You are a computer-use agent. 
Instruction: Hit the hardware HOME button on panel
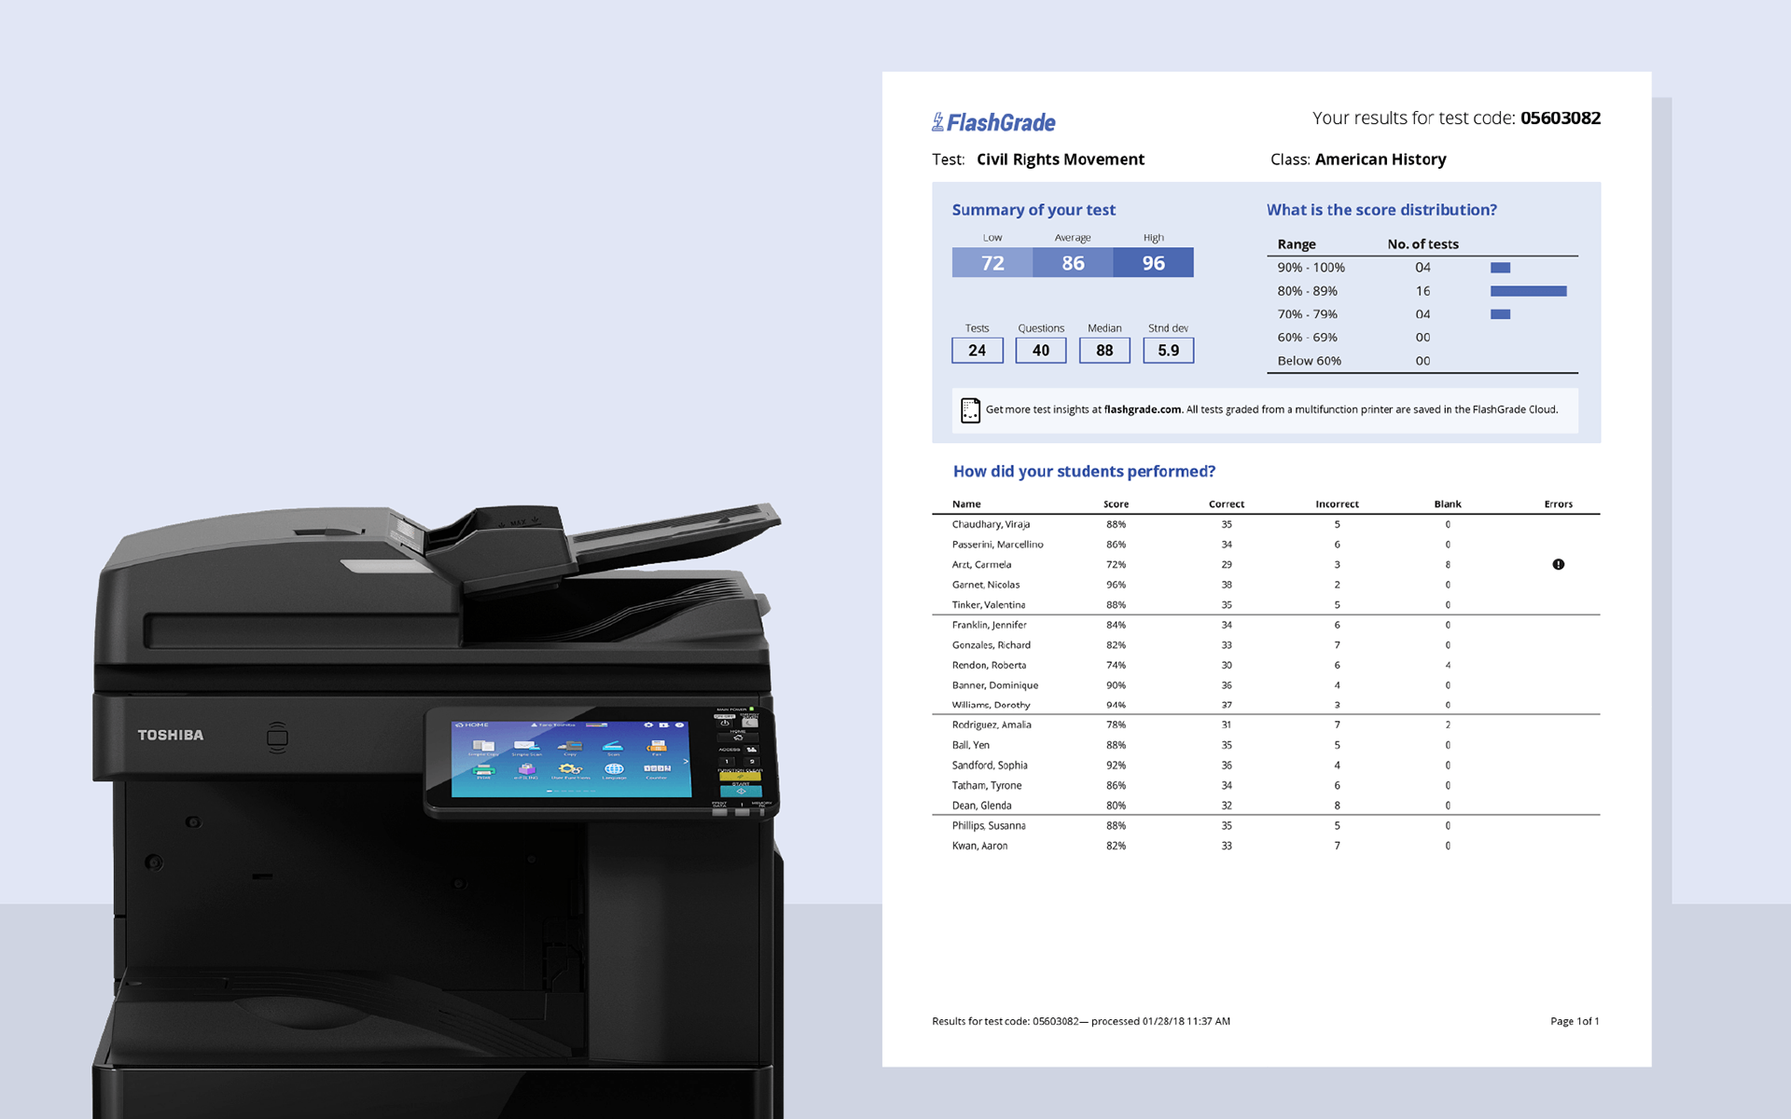point(738,738)
